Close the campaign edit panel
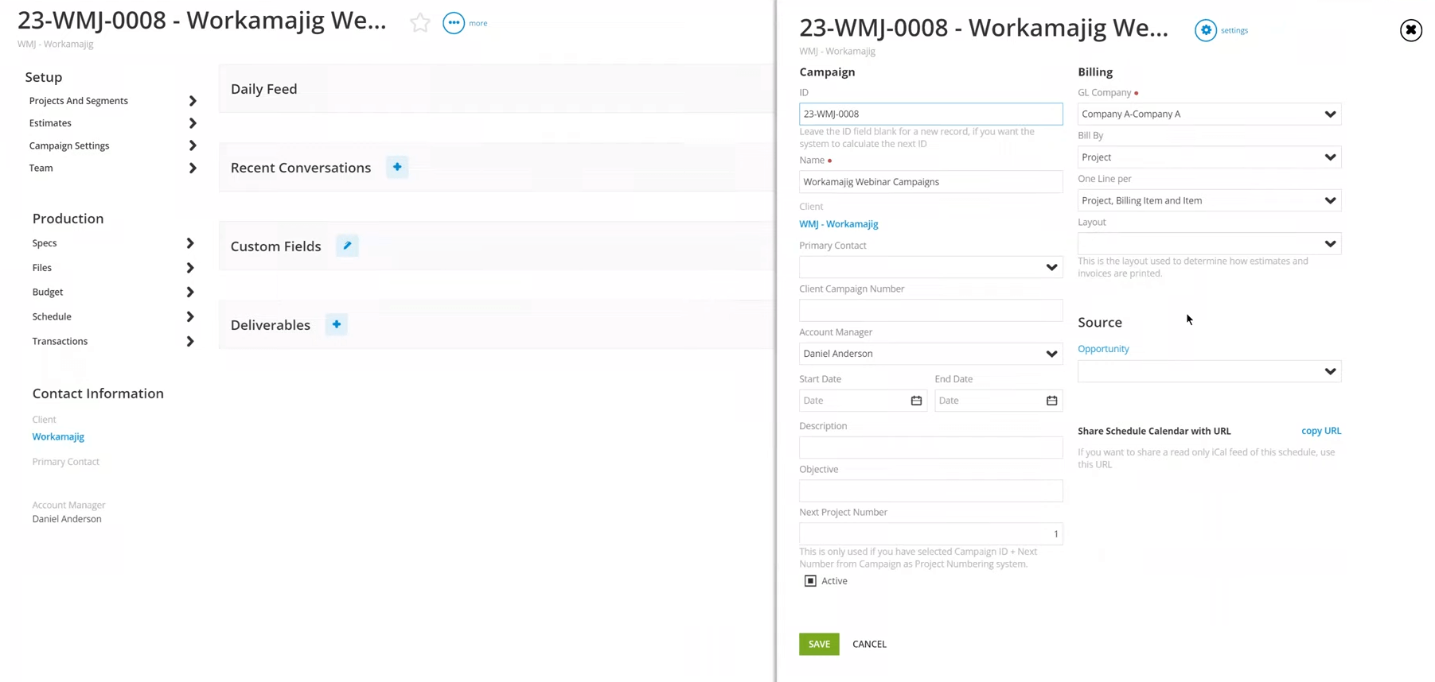 click(1411, 30)
